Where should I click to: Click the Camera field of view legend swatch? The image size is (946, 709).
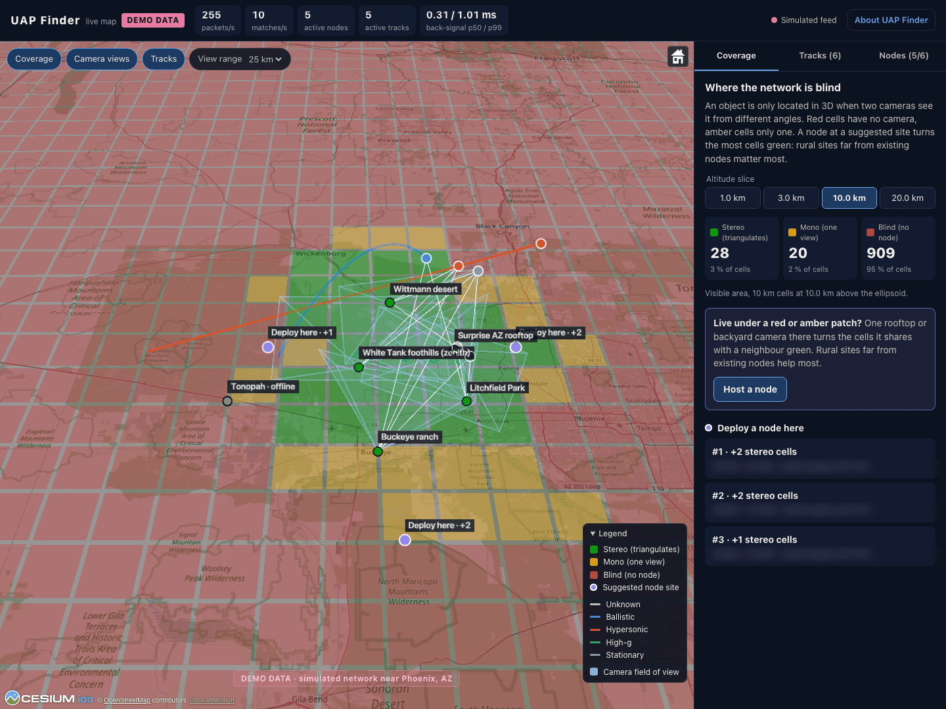tap(594, 672)
